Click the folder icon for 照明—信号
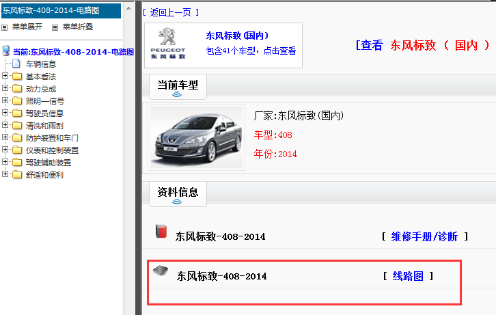This screenshot has height=315, width=496. coord(17,101)
